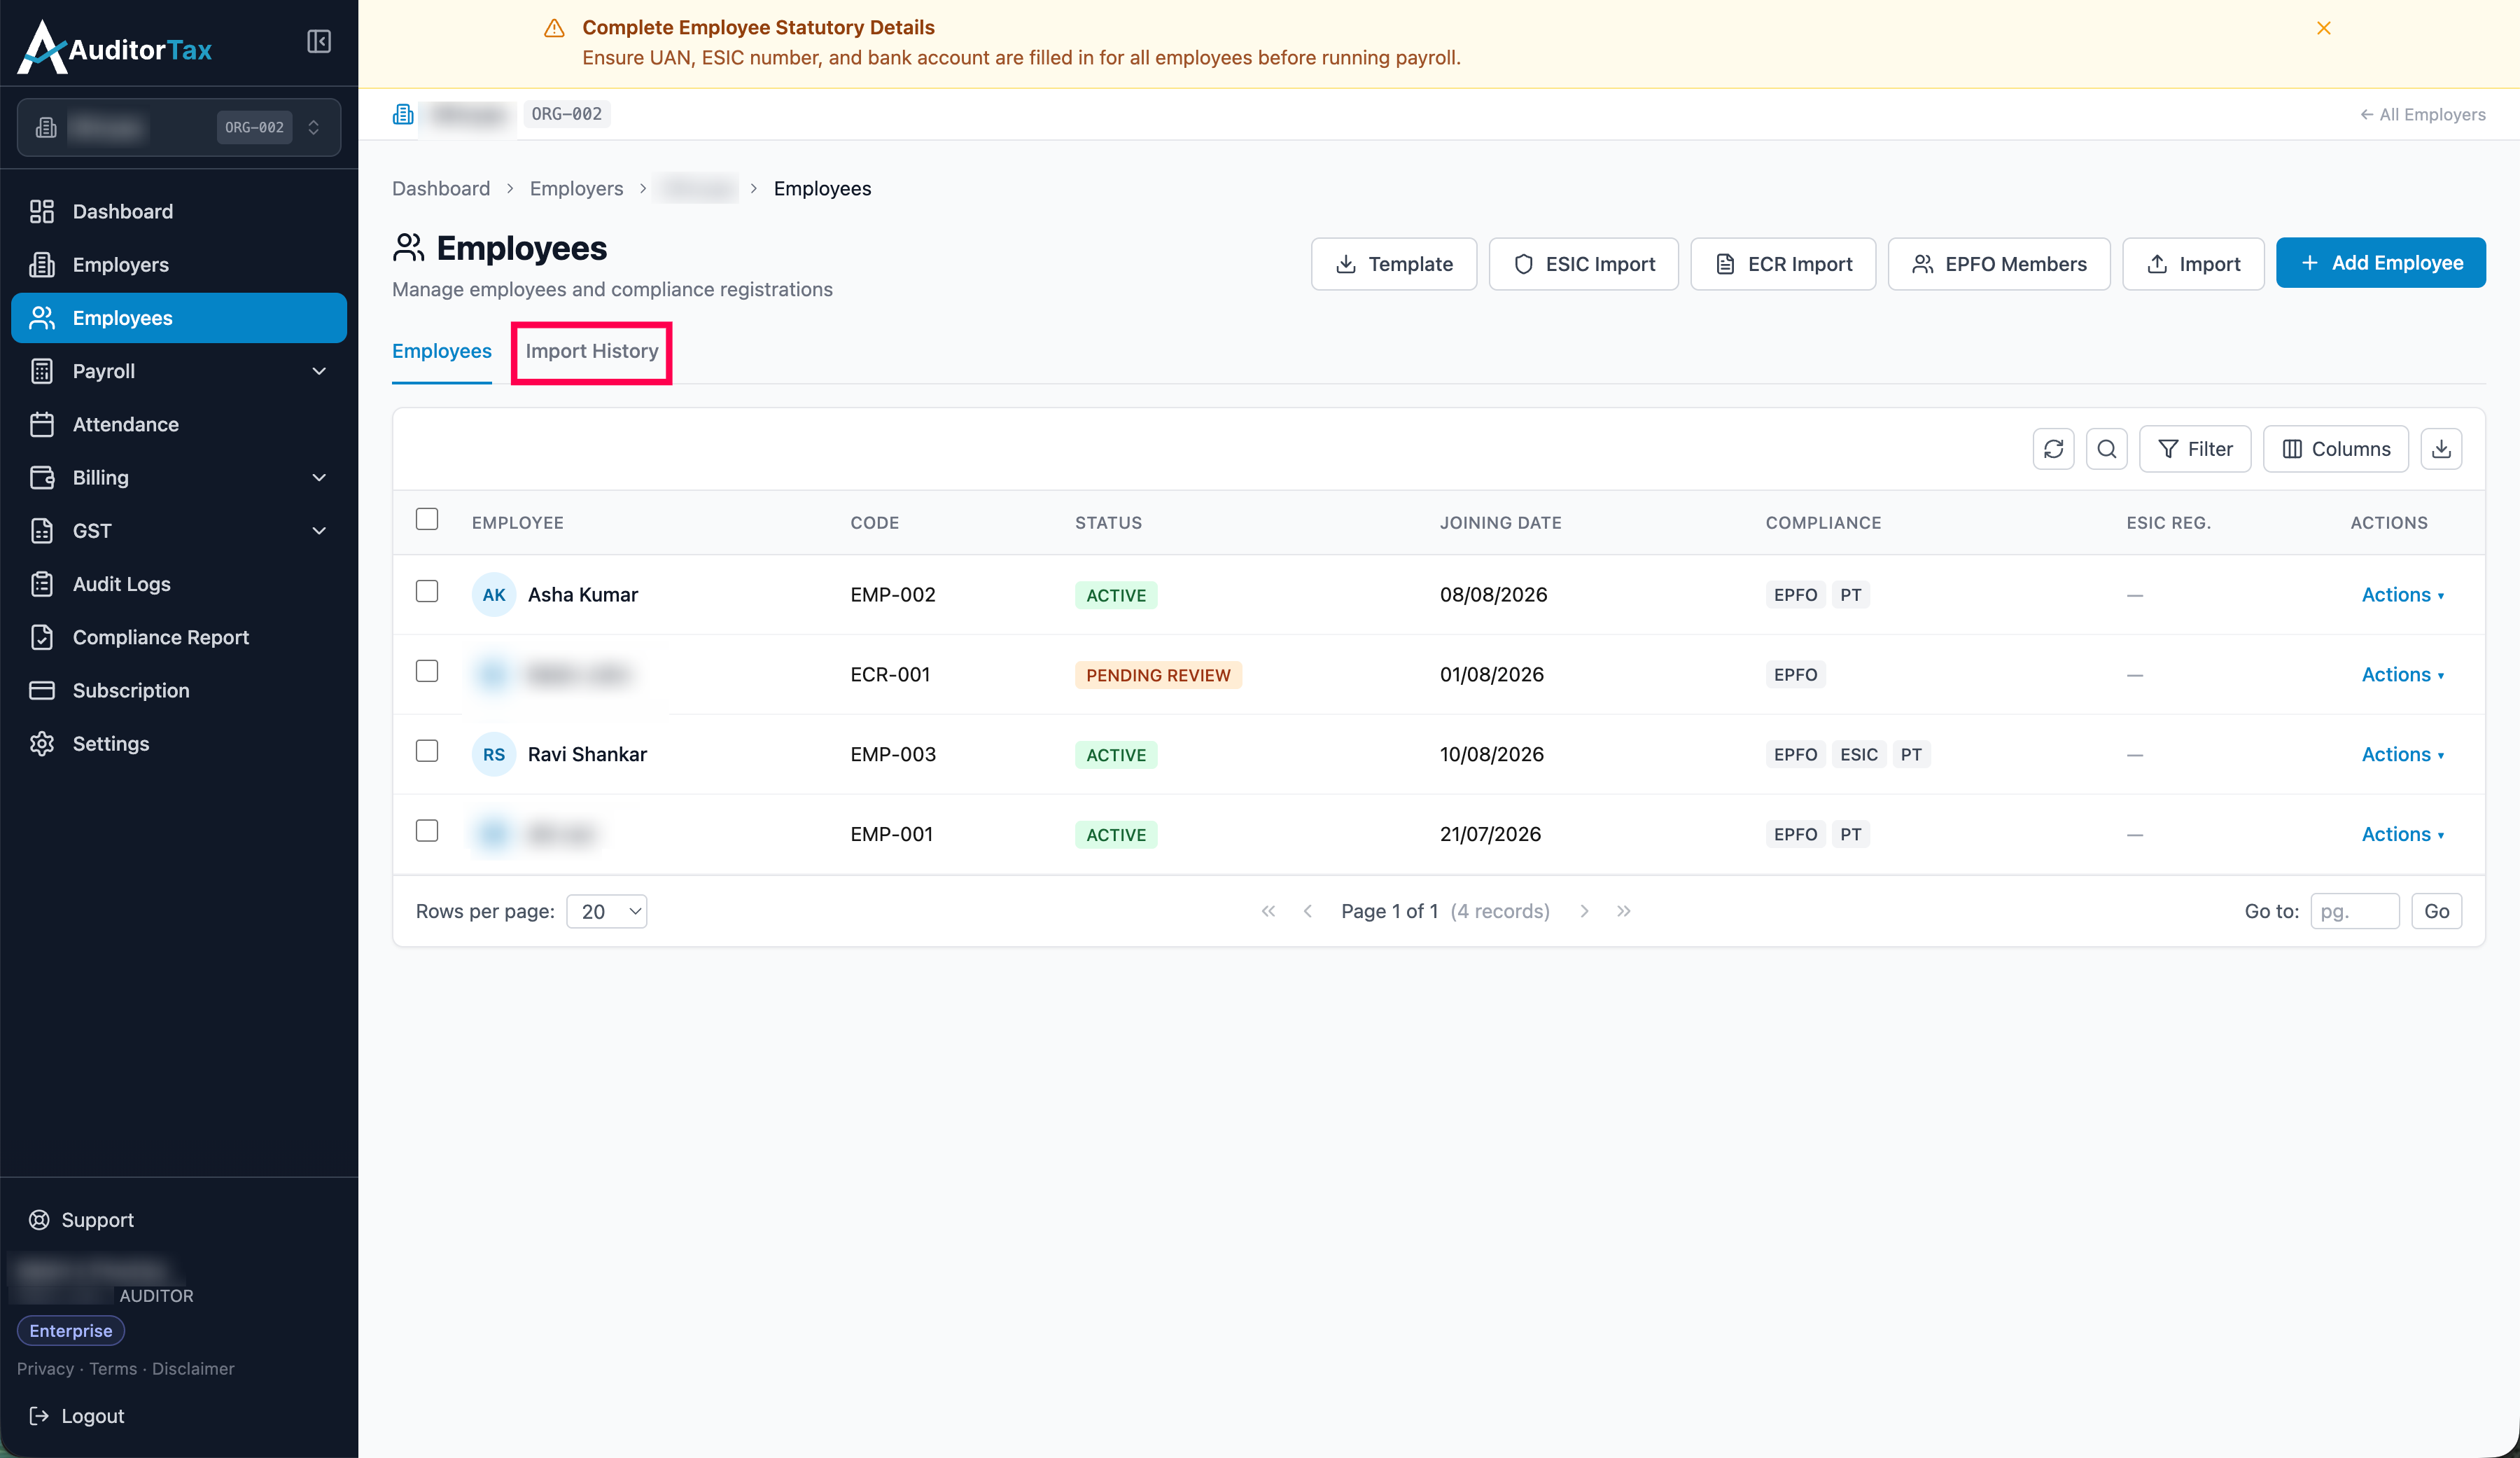Go to first page arrow
Screen dimensions: 2520x1458
click(x=1268, y=910)
